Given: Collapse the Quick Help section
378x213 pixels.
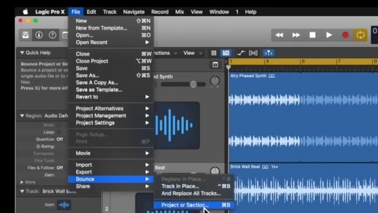Looking at the screenshot, I should [x=22, y=53].
